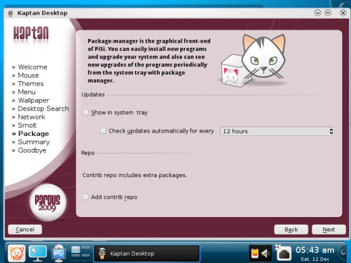Go to the Network step

tap(31, 117)
